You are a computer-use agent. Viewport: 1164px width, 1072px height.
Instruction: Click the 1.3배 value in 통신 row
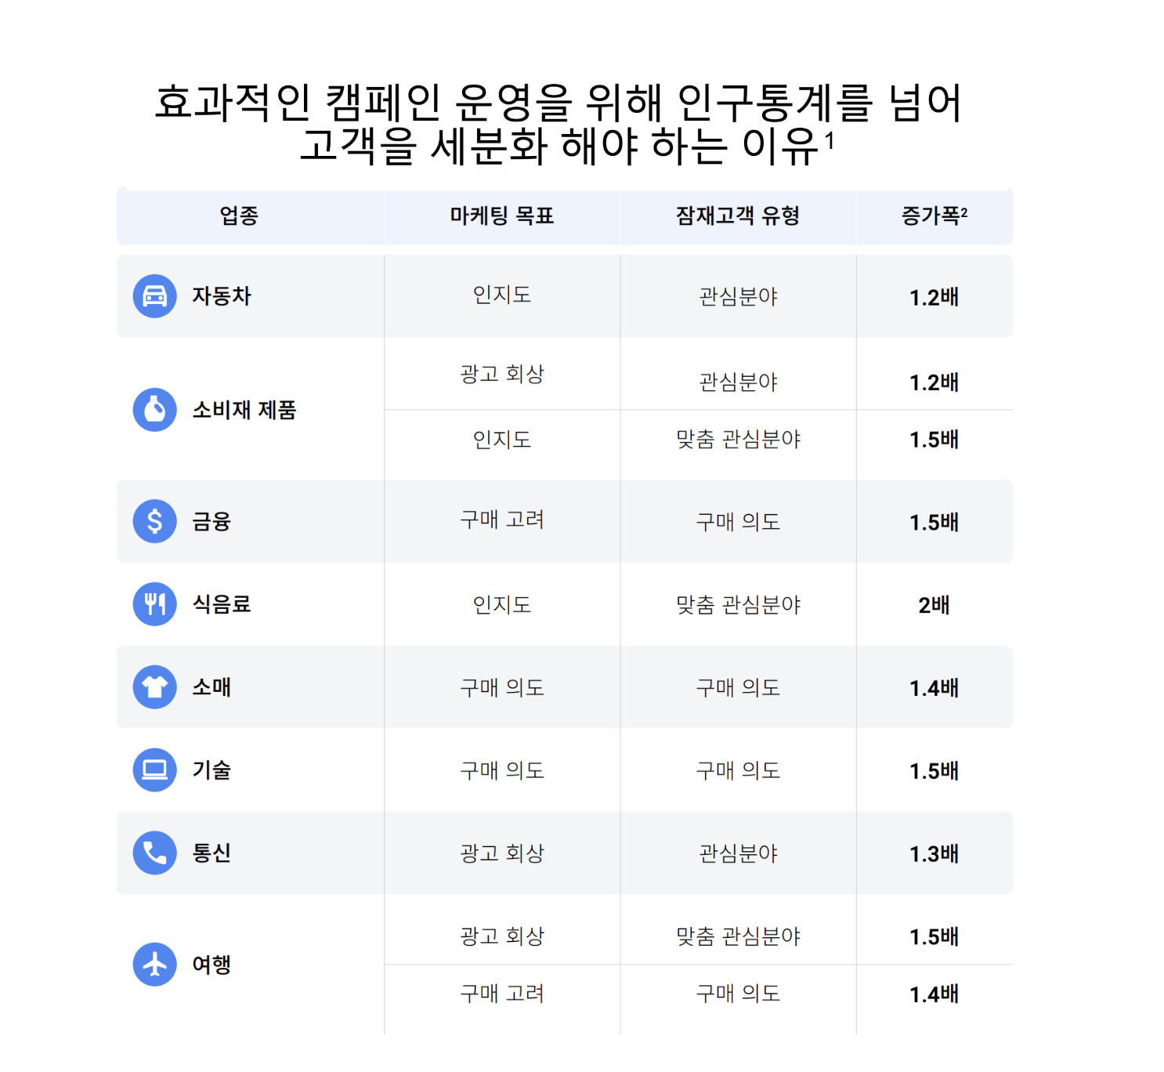tap(934, 853)
